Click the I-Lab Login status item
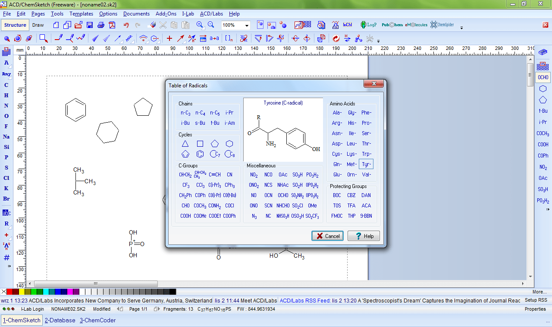The height and width of the screenshot is (327, 552). (32, 309)
